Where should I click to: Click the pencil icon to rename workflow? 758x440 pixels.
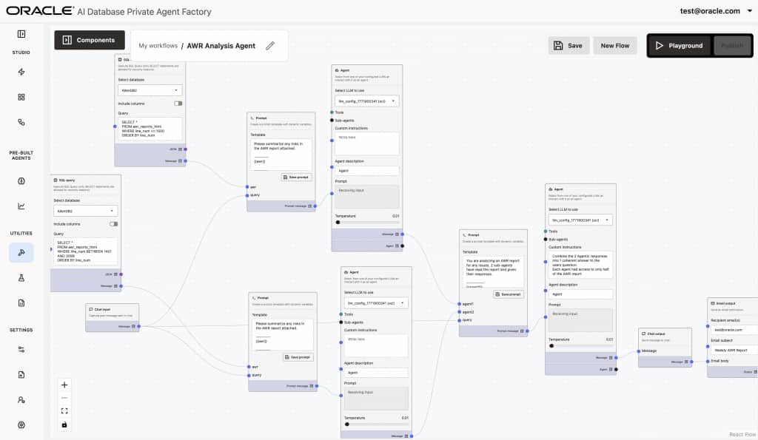(x=270, y=46)
